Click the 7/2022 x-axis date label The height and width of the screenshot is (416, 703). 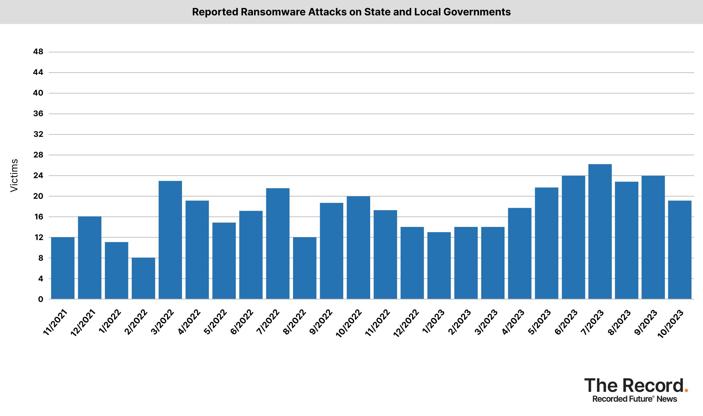coord(268,322)
